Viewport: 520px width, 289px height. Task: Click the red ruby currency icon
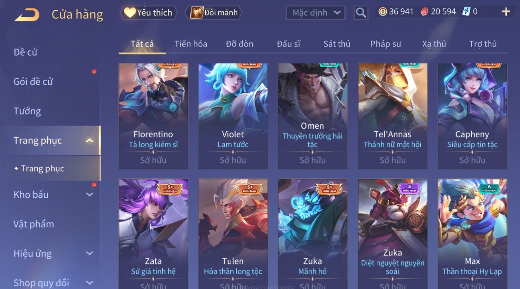[424, 12]
